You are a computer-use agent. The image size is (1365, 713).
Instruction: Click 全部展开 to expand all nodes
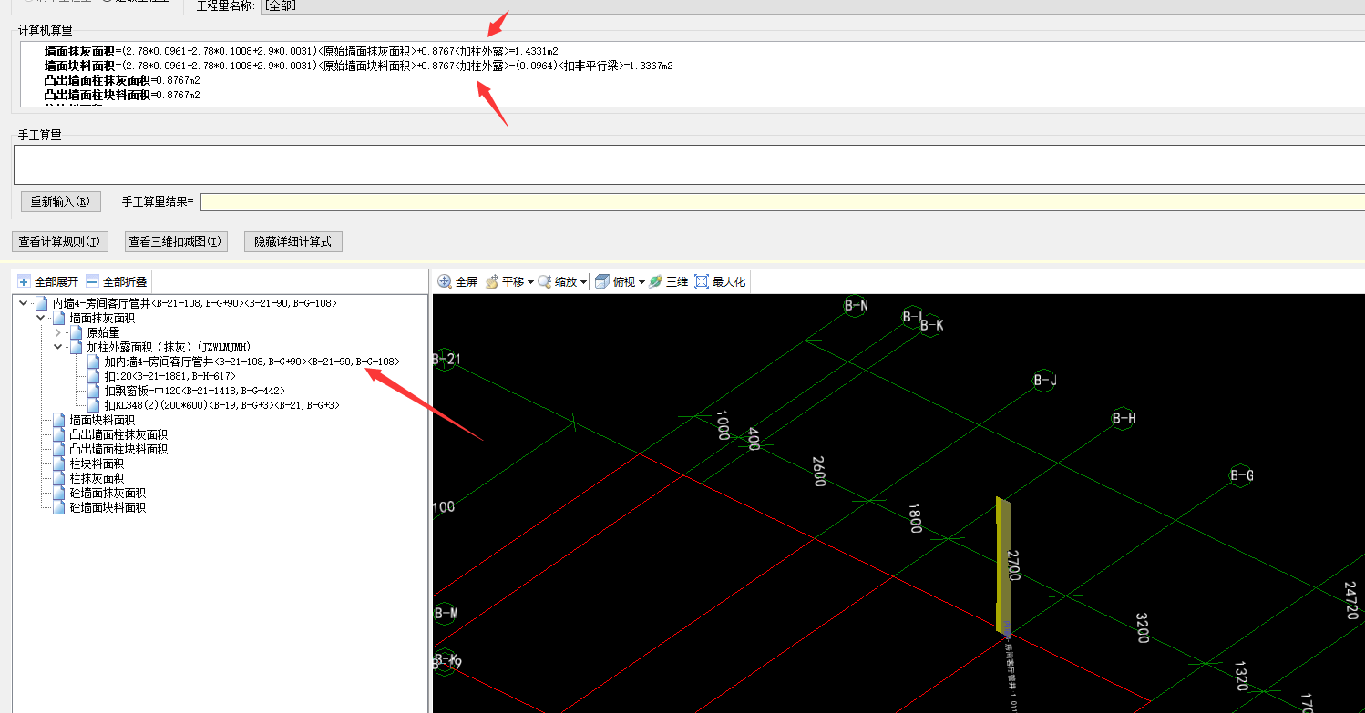pos(48,282)
